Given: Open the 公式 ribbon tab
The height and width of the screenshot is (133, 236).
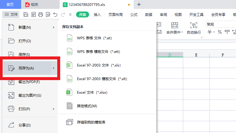Looking at the screenshot, I should (134, 15).
